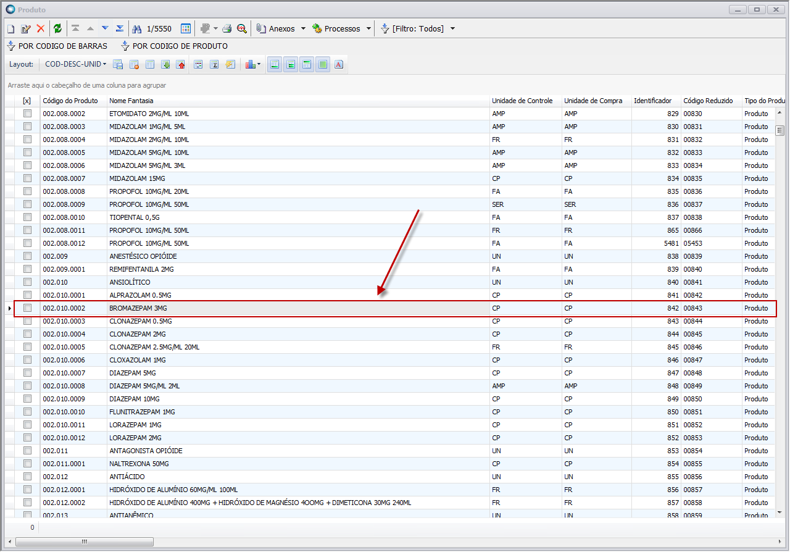The height and width of the screenshot is (552, 790).
Task: Sort by Identificador column header
Action: point(656,101)
